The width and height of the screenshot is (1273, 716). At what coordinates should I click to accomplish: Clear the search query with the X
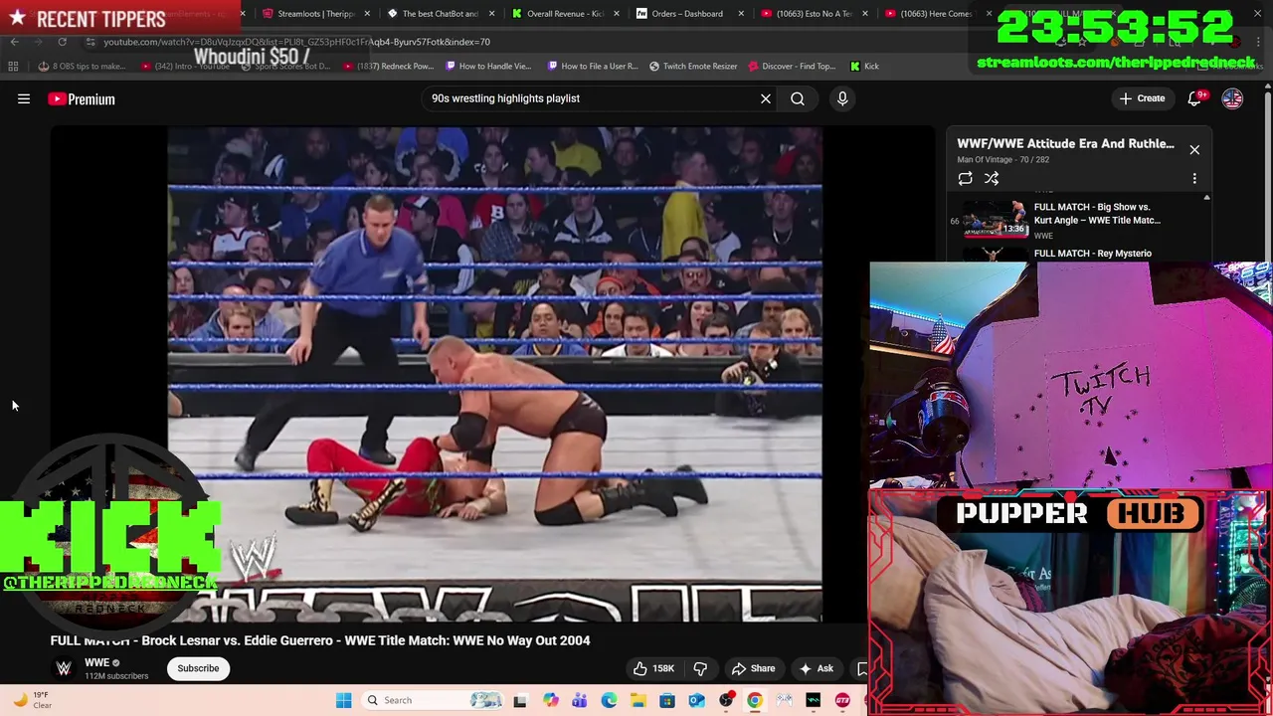[x=766, y=98]
